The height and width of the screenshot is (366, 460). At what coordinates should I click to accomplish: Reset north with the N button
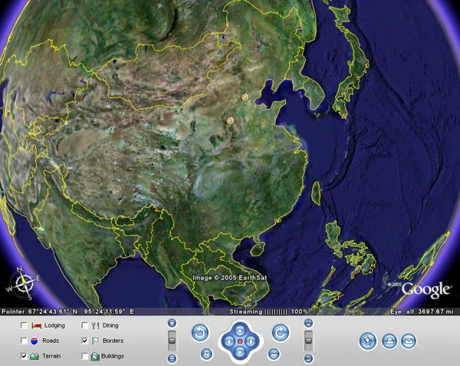[206, 354]
